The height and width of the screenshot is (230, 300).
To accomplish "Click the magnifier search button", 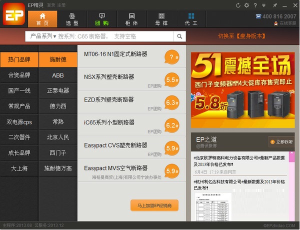I will [x=179, y=36].
